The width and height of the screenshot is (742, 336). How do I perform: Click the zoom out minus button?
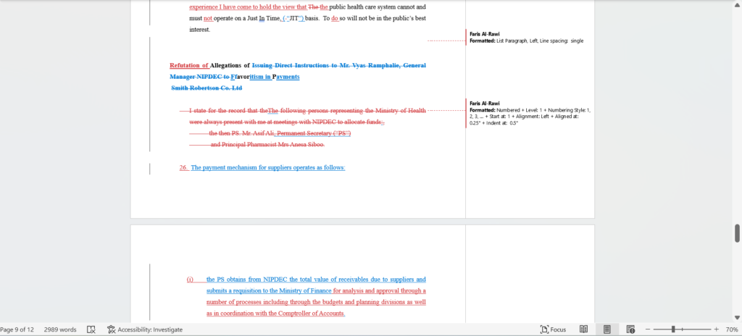point(648,329)
